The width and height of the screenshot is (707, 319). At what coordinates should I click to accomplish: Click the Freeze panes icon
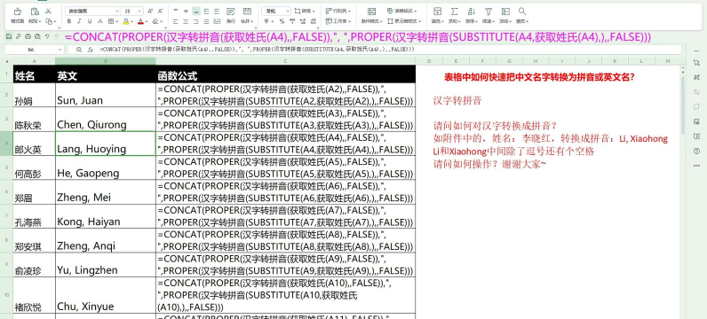(x=505, y=12)
